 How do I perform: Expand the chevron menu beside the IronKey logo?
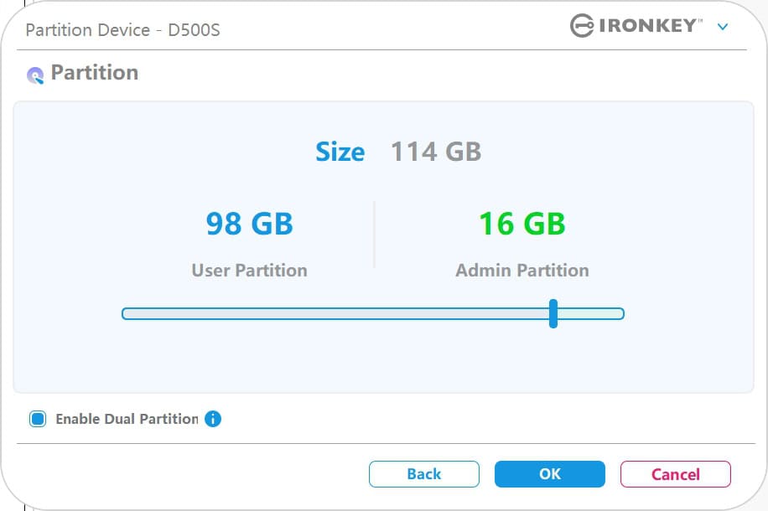(x=723, y=27)
